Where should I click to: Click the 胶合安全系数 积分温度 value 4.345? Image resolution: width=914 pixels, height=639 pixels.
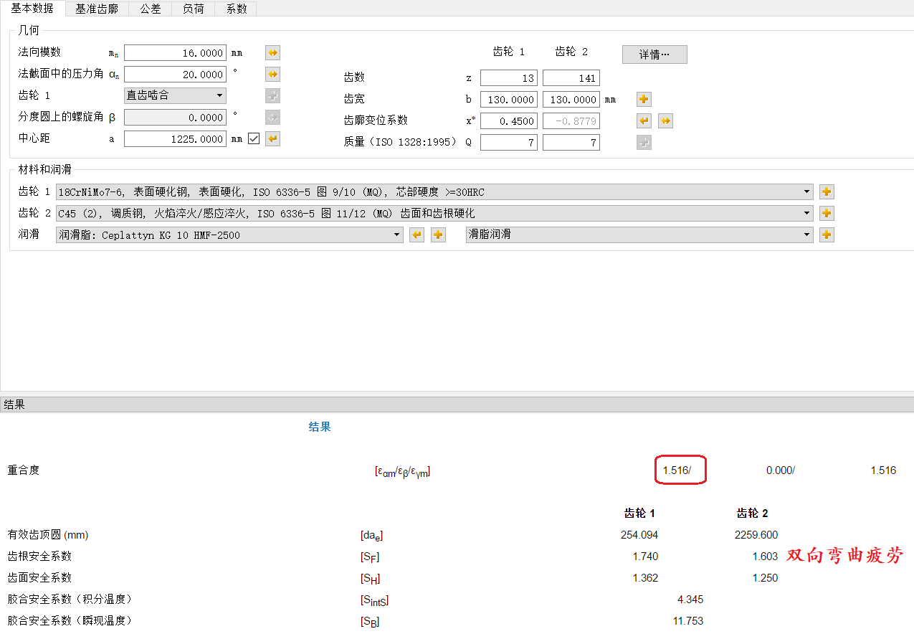point(690,600)
